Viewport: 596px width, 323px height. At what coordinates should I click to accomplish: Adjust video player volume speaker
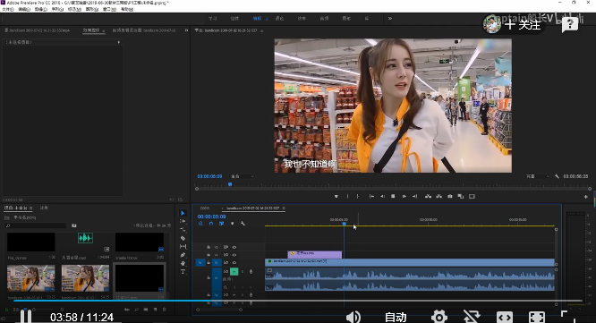click(x=353, y=317)
